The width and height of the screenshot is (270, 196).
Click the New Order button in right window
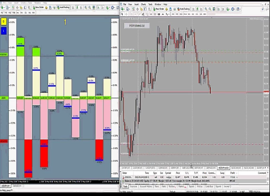[x=159, y=9]
